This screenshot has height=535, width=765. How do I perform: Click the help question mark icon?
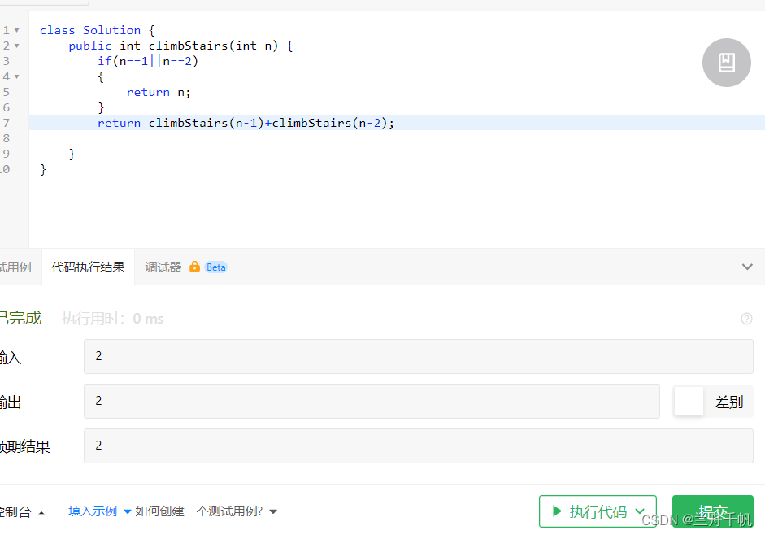pyautogui.click(x=746, y=319)
